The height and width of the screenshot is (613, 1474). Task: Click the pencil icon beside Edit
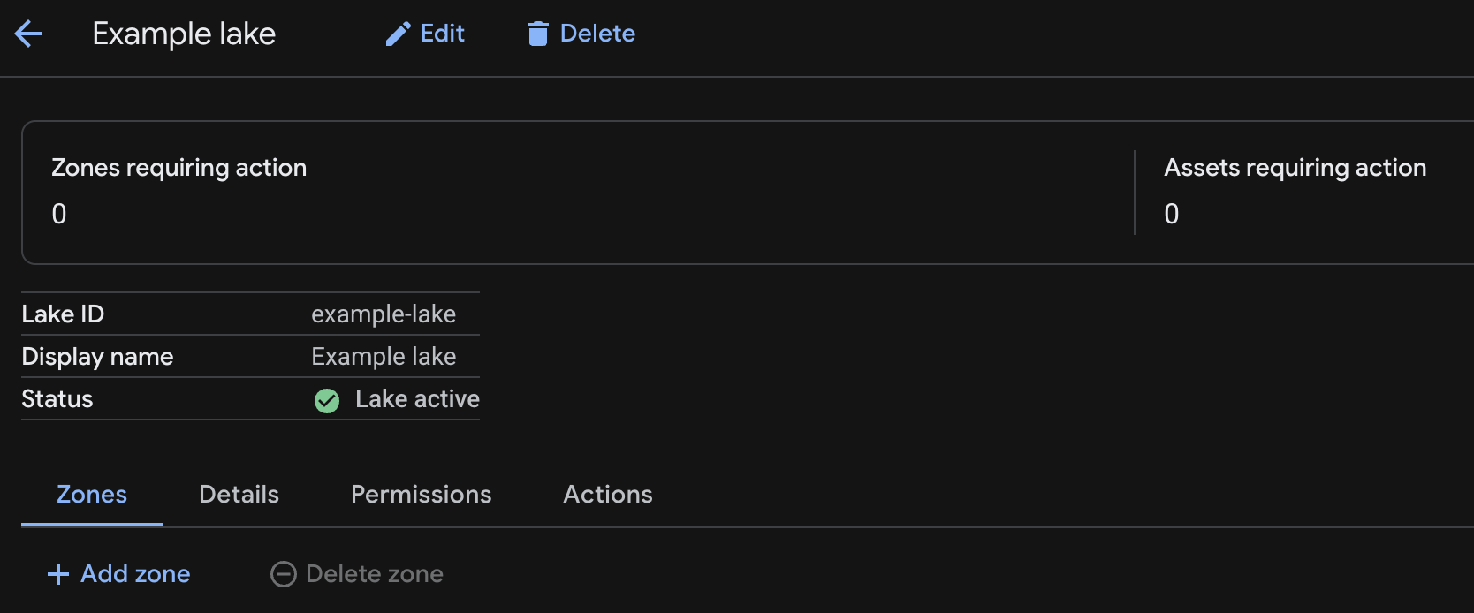coord(398,34)
